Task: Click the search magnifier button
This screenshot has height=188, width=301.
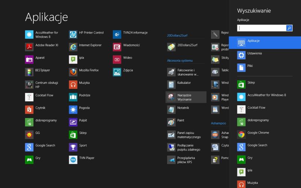Action: (x=289, y=28)
